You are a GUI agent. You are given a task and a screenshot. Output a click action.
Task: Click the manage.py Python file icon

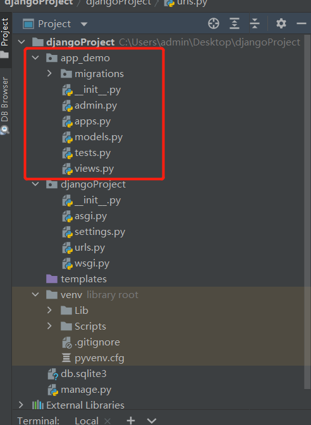point(52,390)
